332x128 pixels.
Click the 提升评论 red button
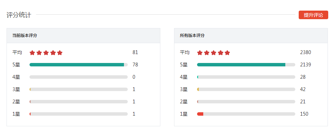click(313, 15)
